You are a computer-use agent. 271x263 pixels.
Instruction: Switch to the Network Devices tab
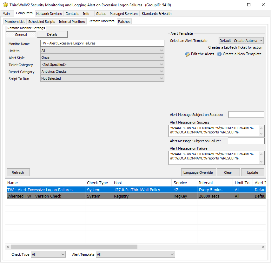[x=49, y=14]
